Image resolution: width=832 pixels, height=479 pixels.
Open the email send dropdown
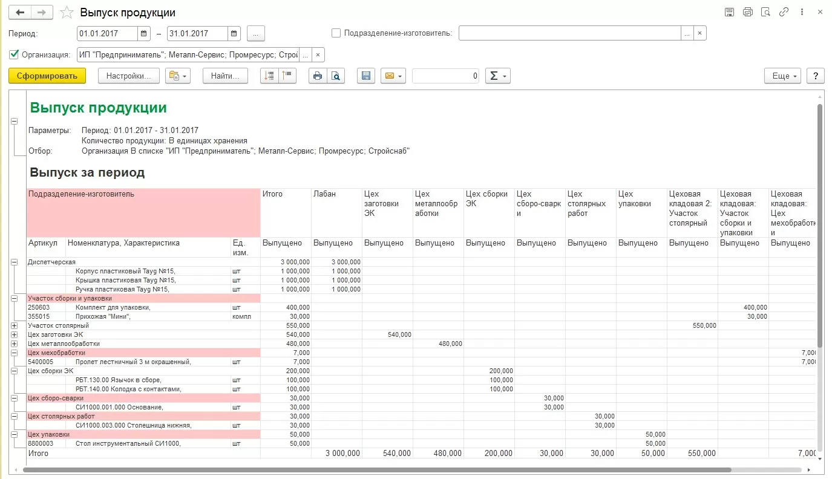393,76
